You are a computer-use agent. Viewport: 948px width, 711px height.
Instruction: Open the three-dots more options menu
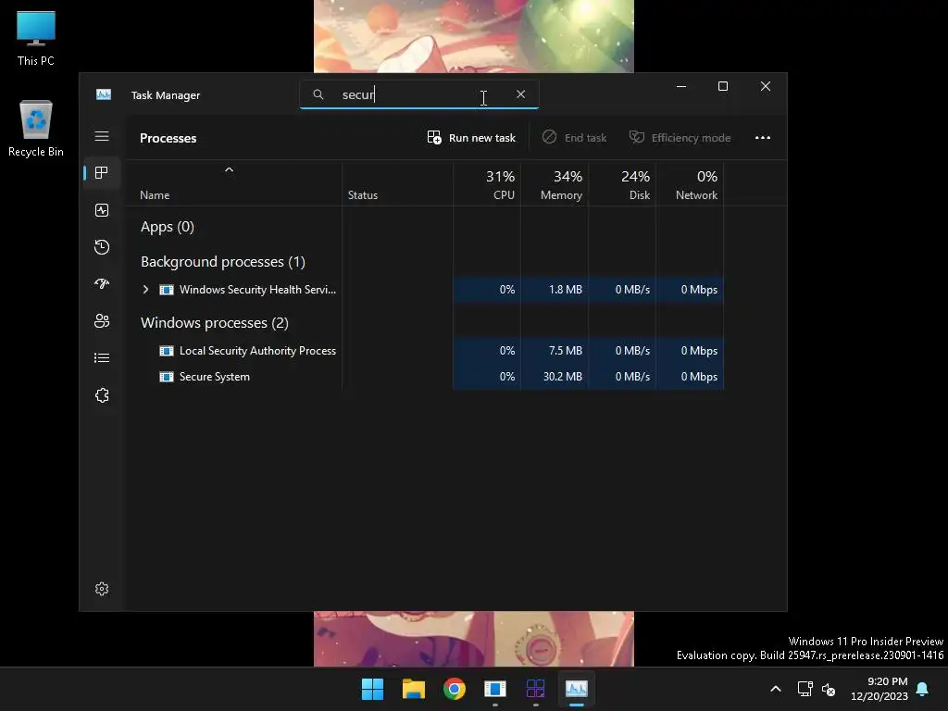[x=763, y=138]
